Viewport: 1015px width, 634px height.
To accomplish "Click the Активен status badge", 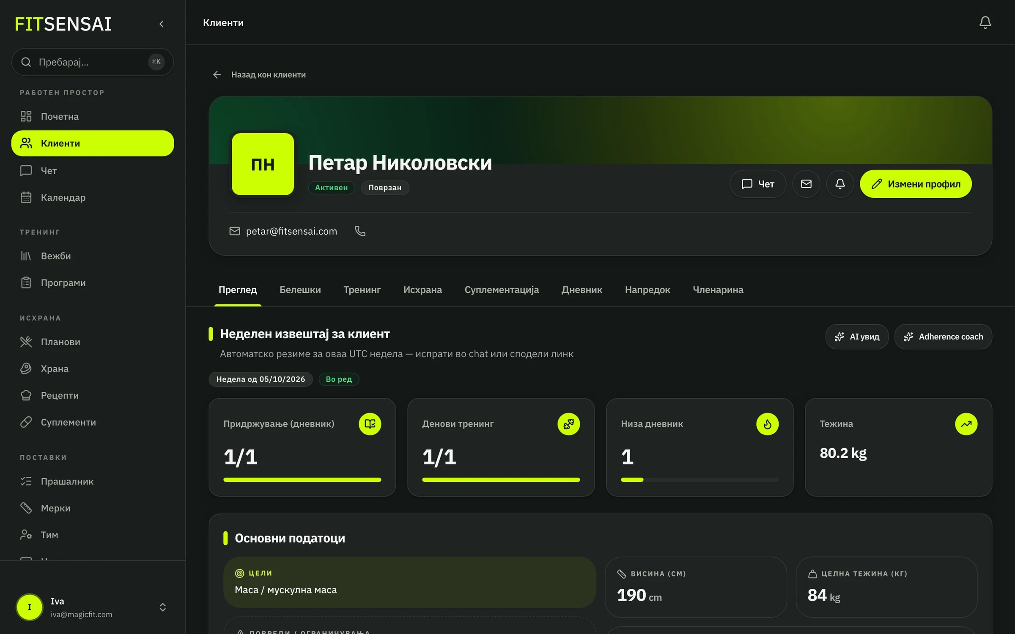I will 331,188.
